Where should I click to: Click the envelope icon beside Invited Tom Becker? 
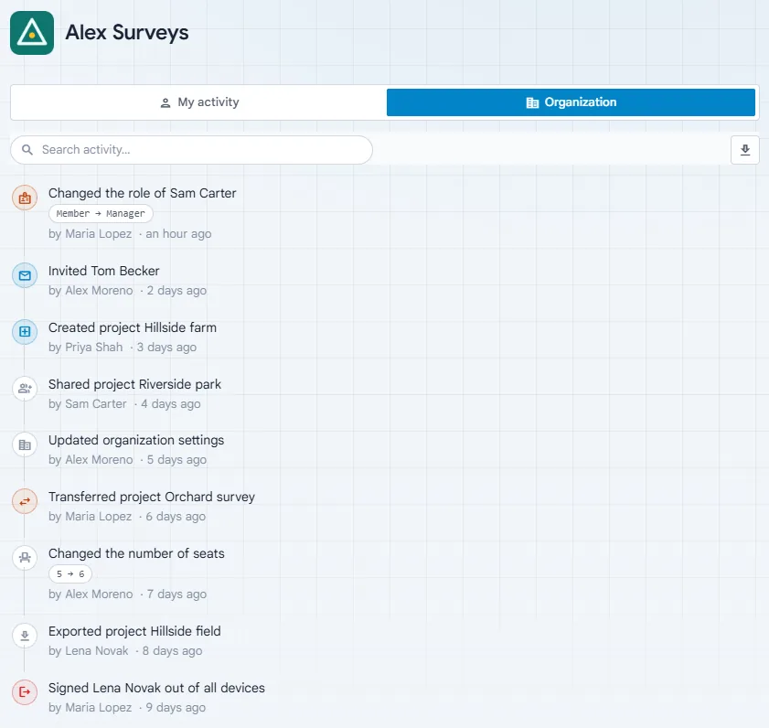coord(25,275)
